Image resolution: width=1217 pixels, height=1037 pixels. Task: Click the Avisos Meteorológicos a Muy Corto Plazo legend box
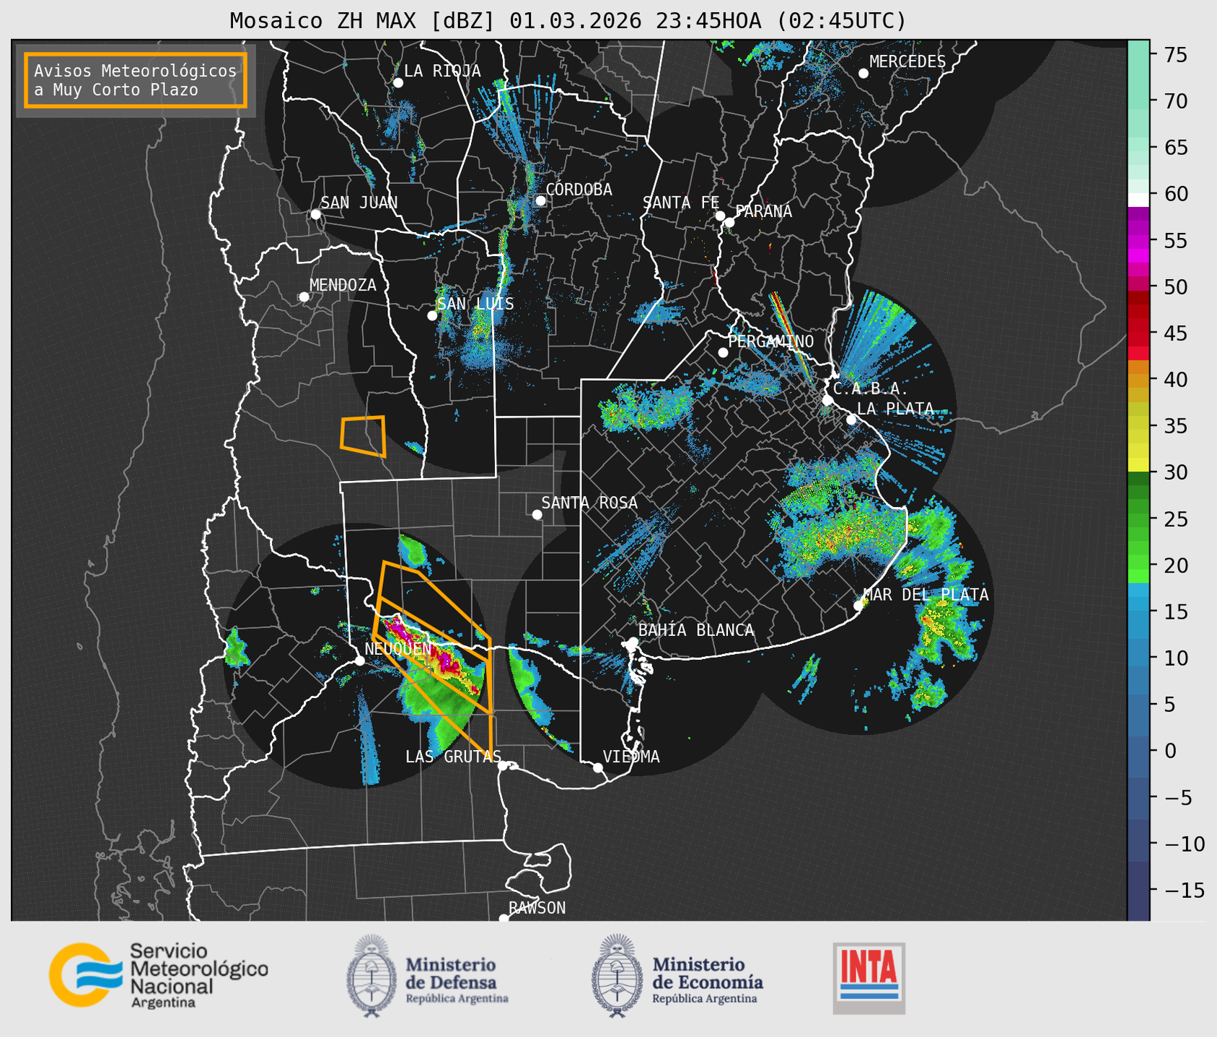coord(136,79)
